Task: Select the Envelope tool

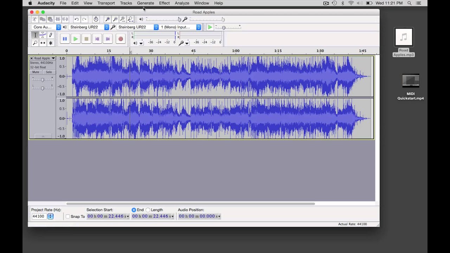Action: click(x=43, y=35)
